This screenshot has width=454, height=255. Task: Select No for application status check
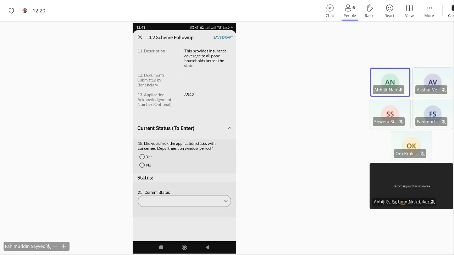pyautogui.click(x=142, y=165)
